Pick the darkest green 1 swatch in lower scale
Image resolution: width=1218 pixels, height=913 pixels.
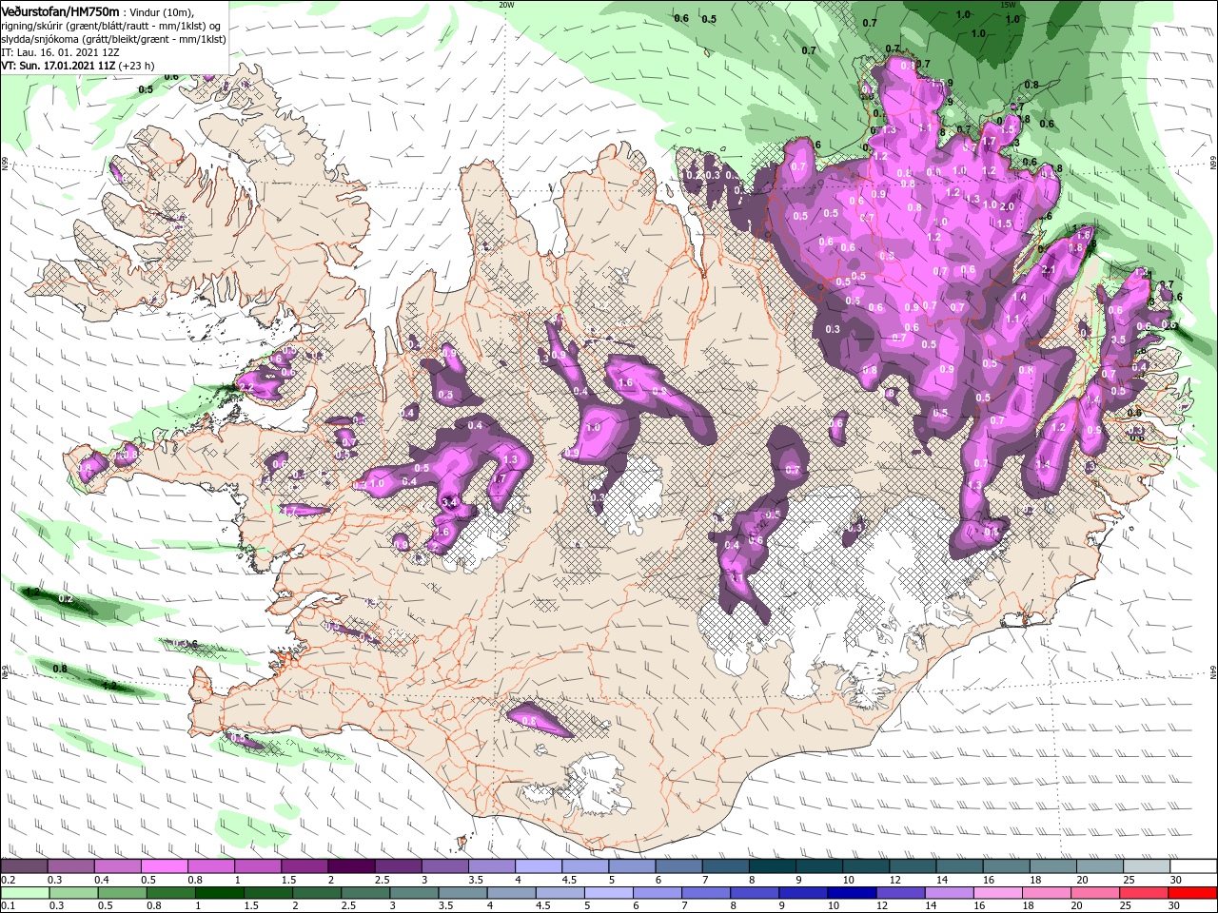[x=220, y=893]
